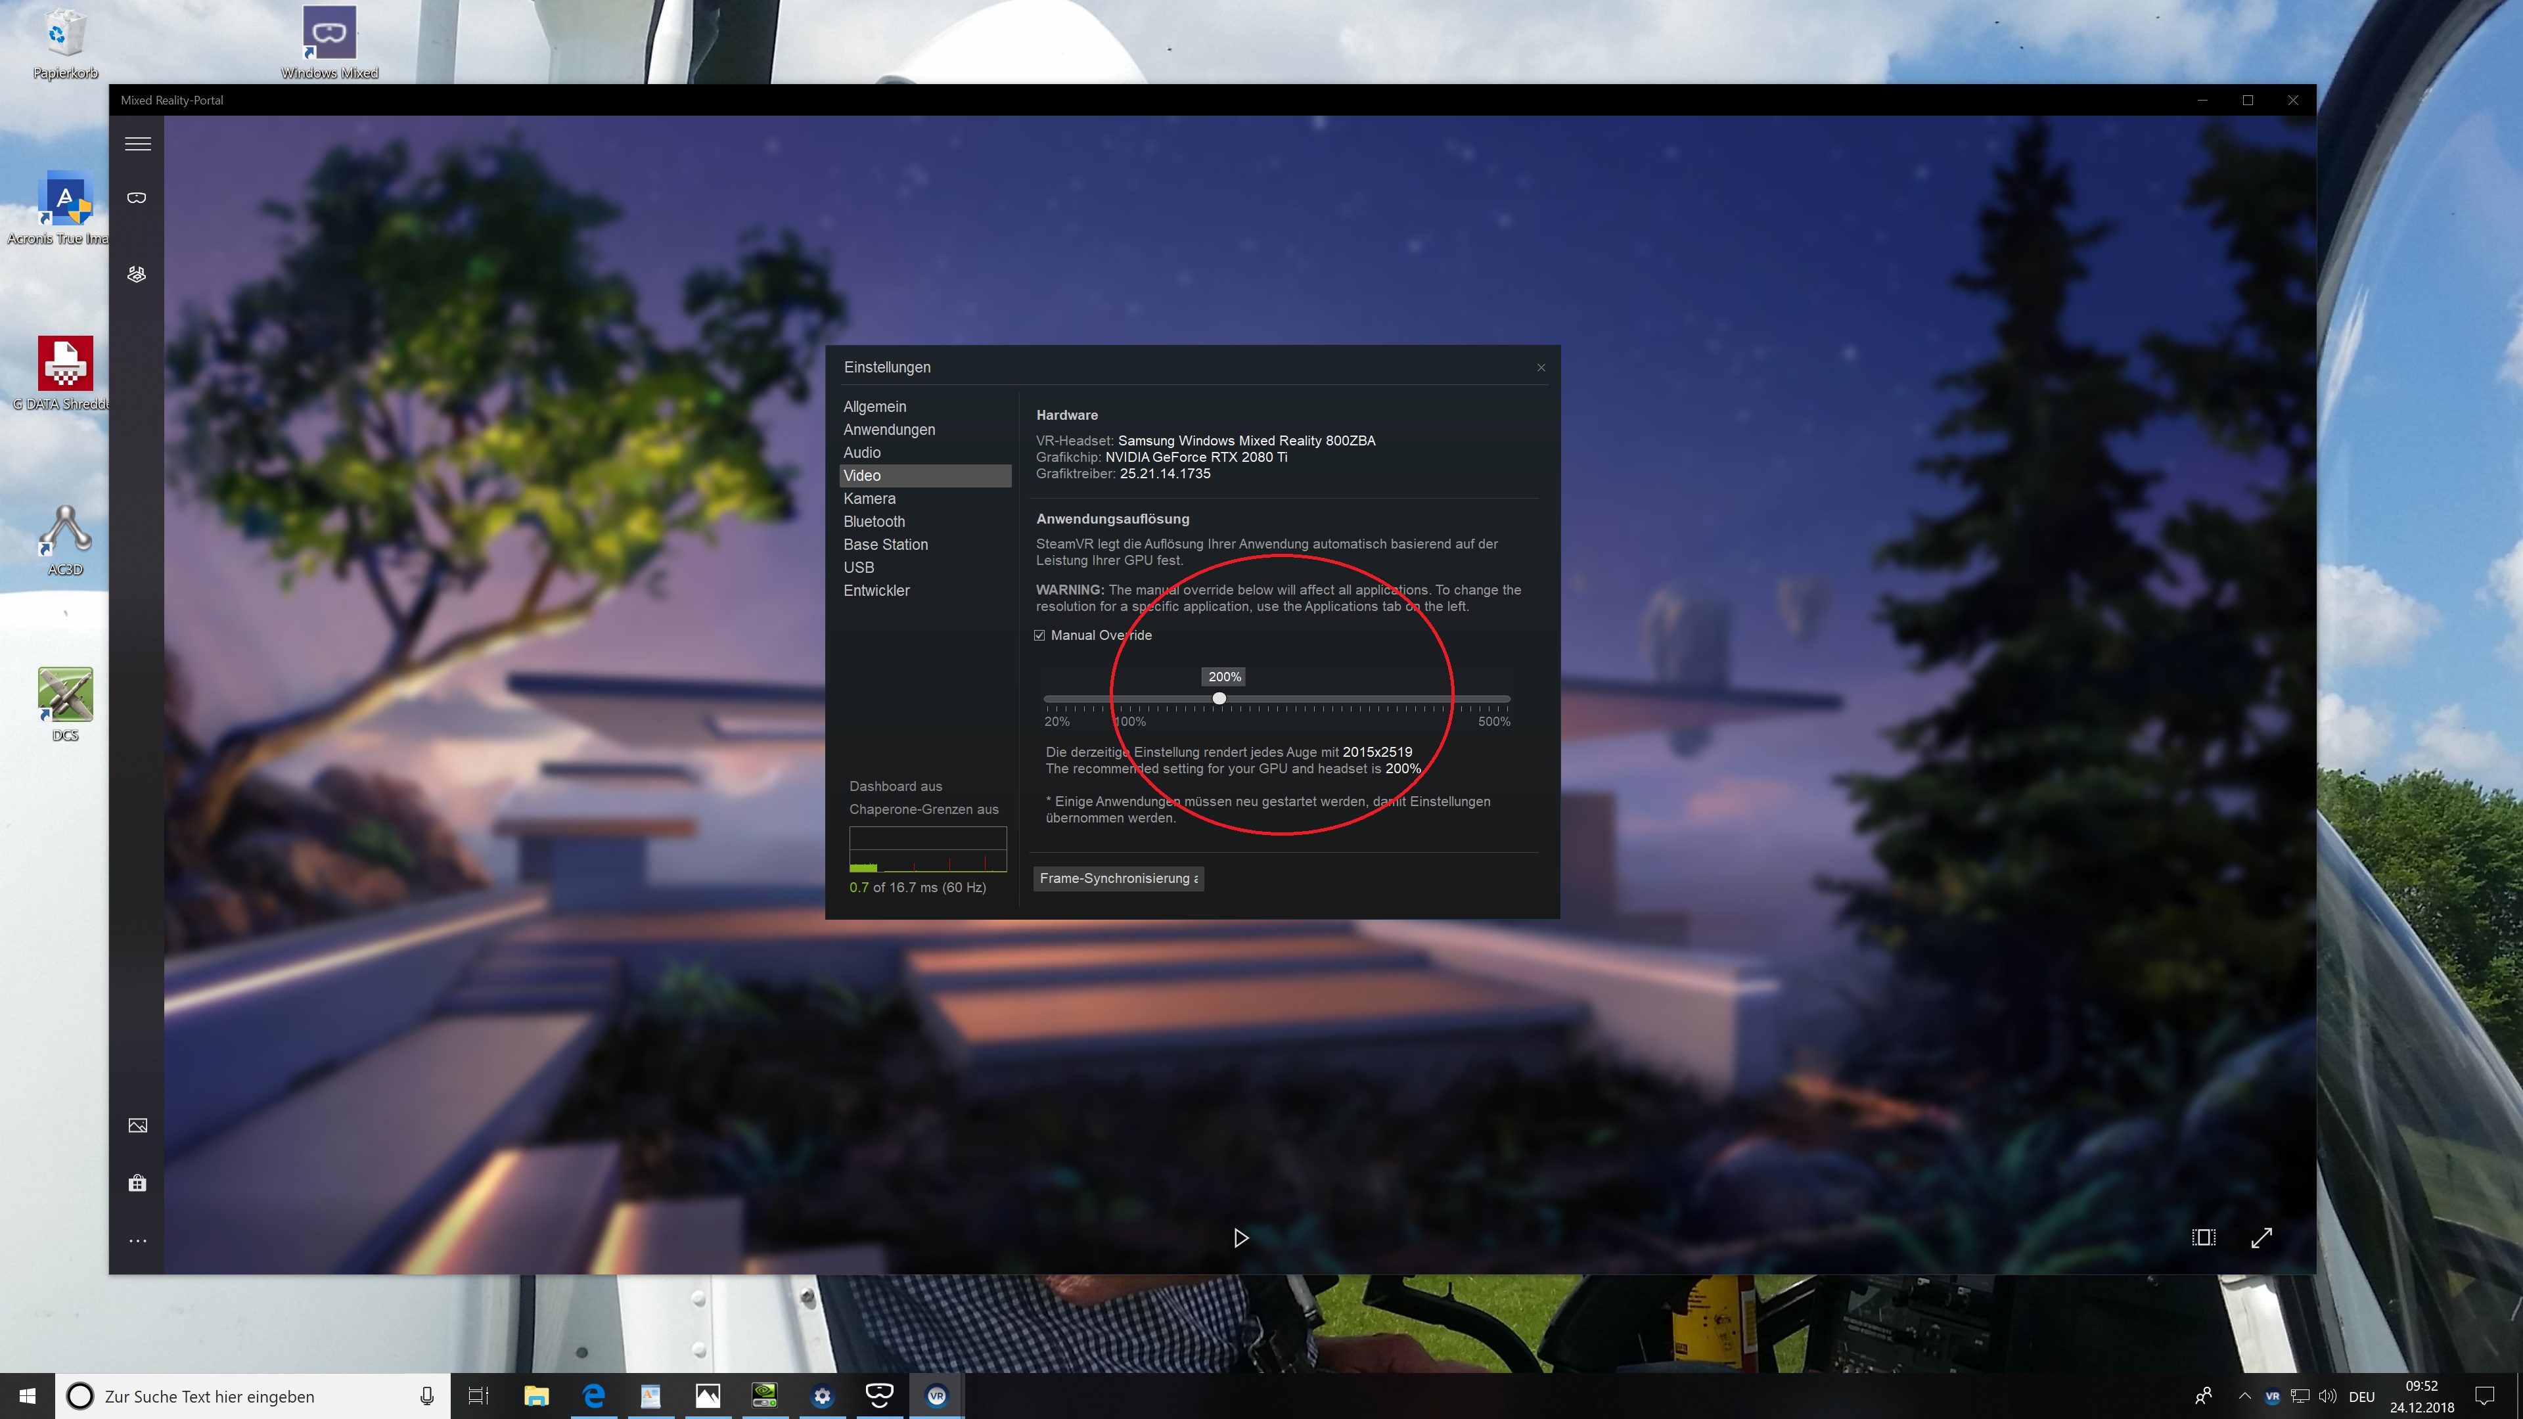The height and width of the screenshot is (1419, 2523).
Task: Open the three-dots more options in the sidebar
Action: pyautogui.click(x=138, y=1241)
